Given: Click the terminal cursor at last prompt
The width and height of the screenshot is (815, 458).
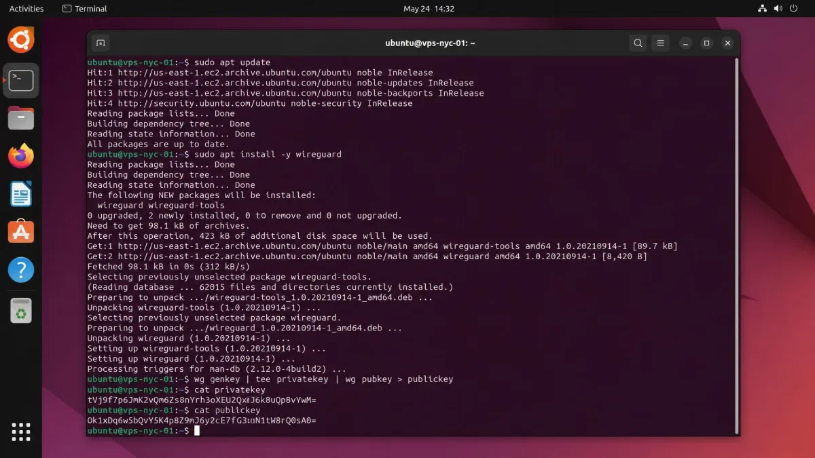Looking at the screenshot, I should point(197,430).
